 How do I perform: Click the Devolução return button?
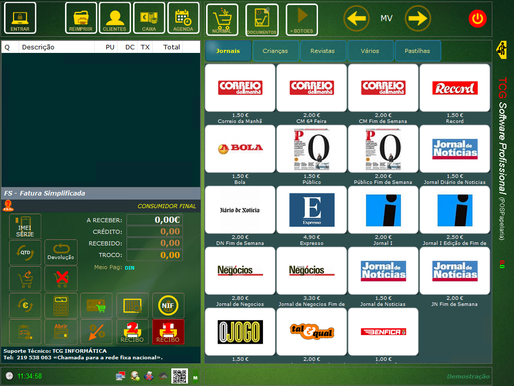tap(61, 252)
